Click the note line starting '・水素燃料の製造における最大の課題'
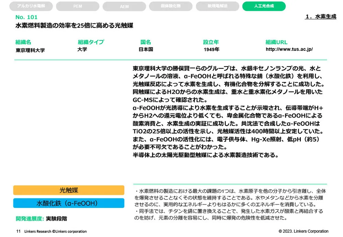Viewport: 343px width, 237px height. click(x=230, y=191)
